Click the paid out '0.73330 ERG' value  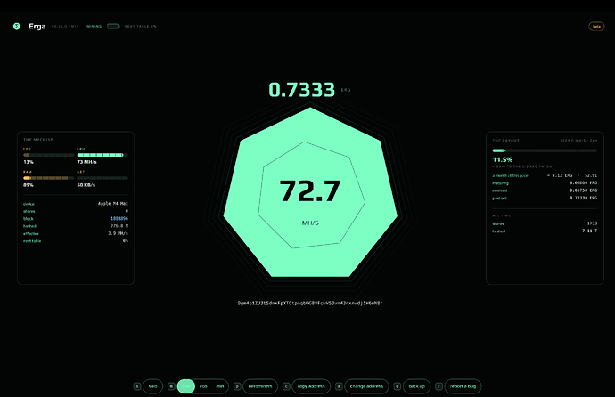tap(583, 198)
